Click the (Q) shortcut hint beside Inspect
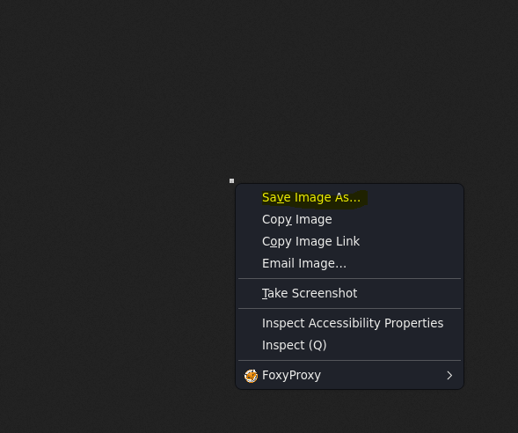The width and height of the screenshot is (518, 433). point(317,345)
